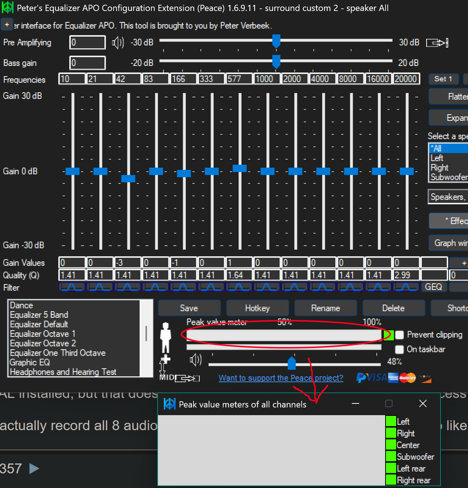
Task: Choose the Graphic EQ preset
Action: click(74, 362)
